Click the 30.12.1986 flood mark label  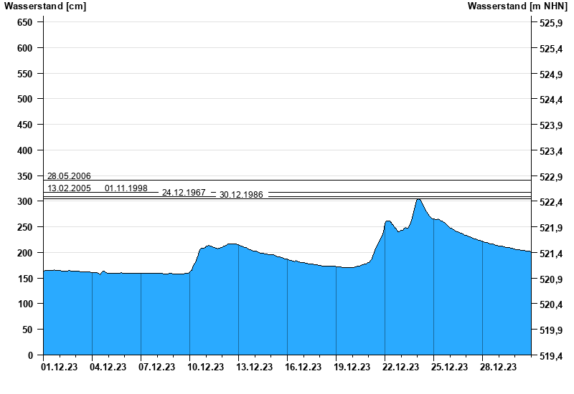click(241, 194)
